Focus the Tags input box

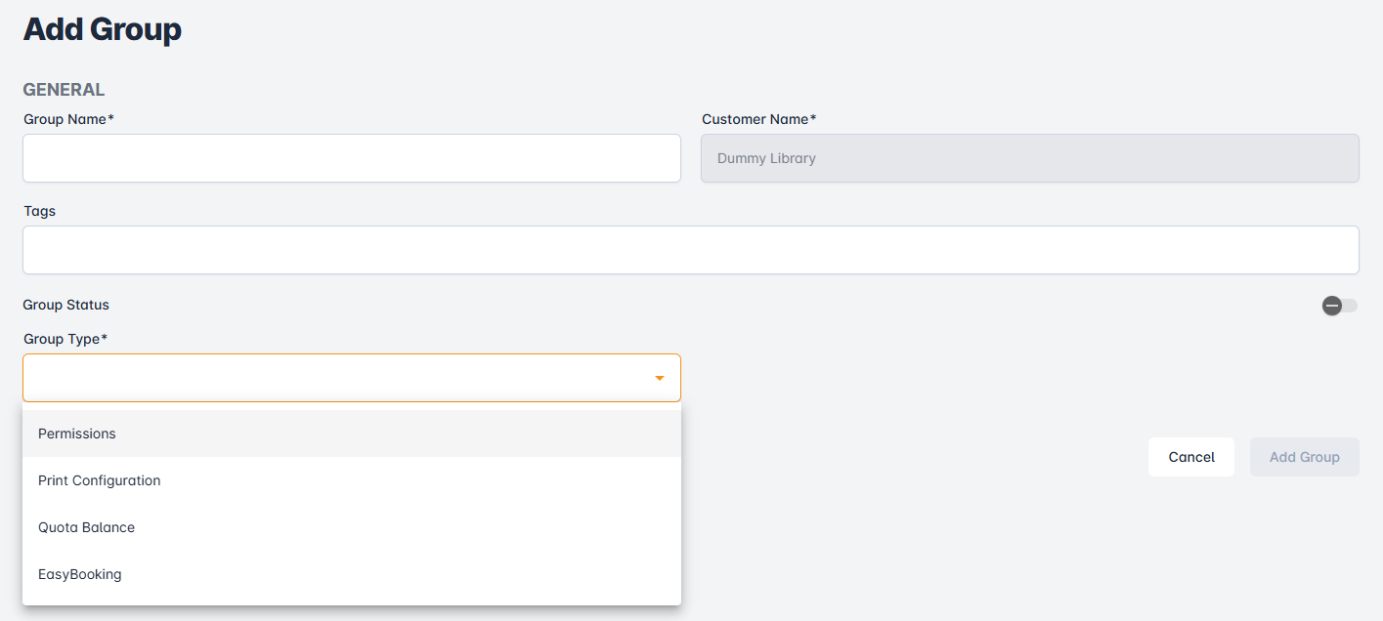point(690,250)
